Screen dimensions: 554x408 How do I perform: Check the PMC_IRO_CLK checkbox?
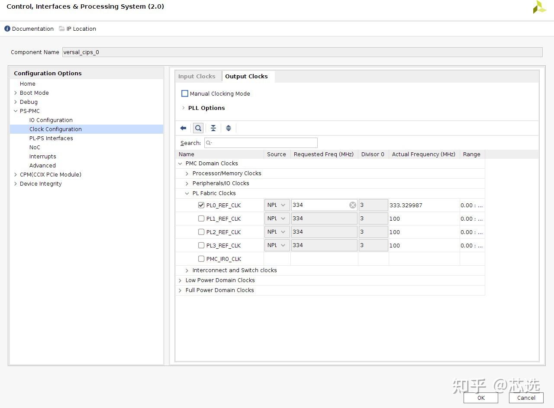point(201,259)
